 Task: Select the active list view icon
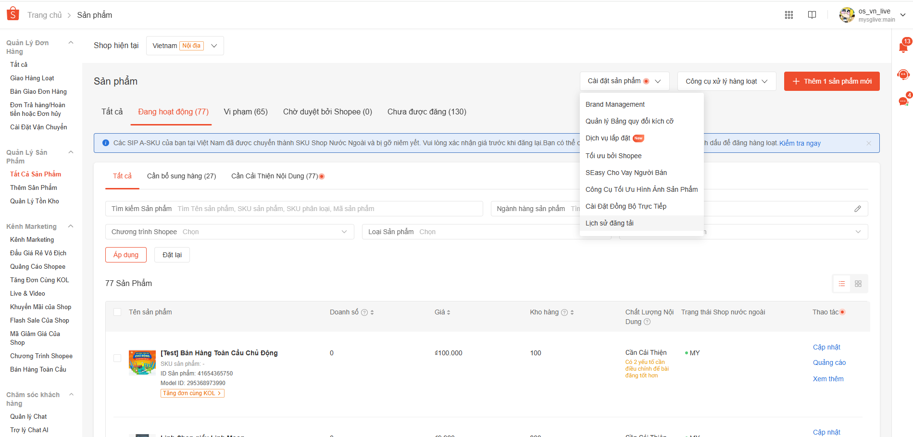tap(841, 284)
